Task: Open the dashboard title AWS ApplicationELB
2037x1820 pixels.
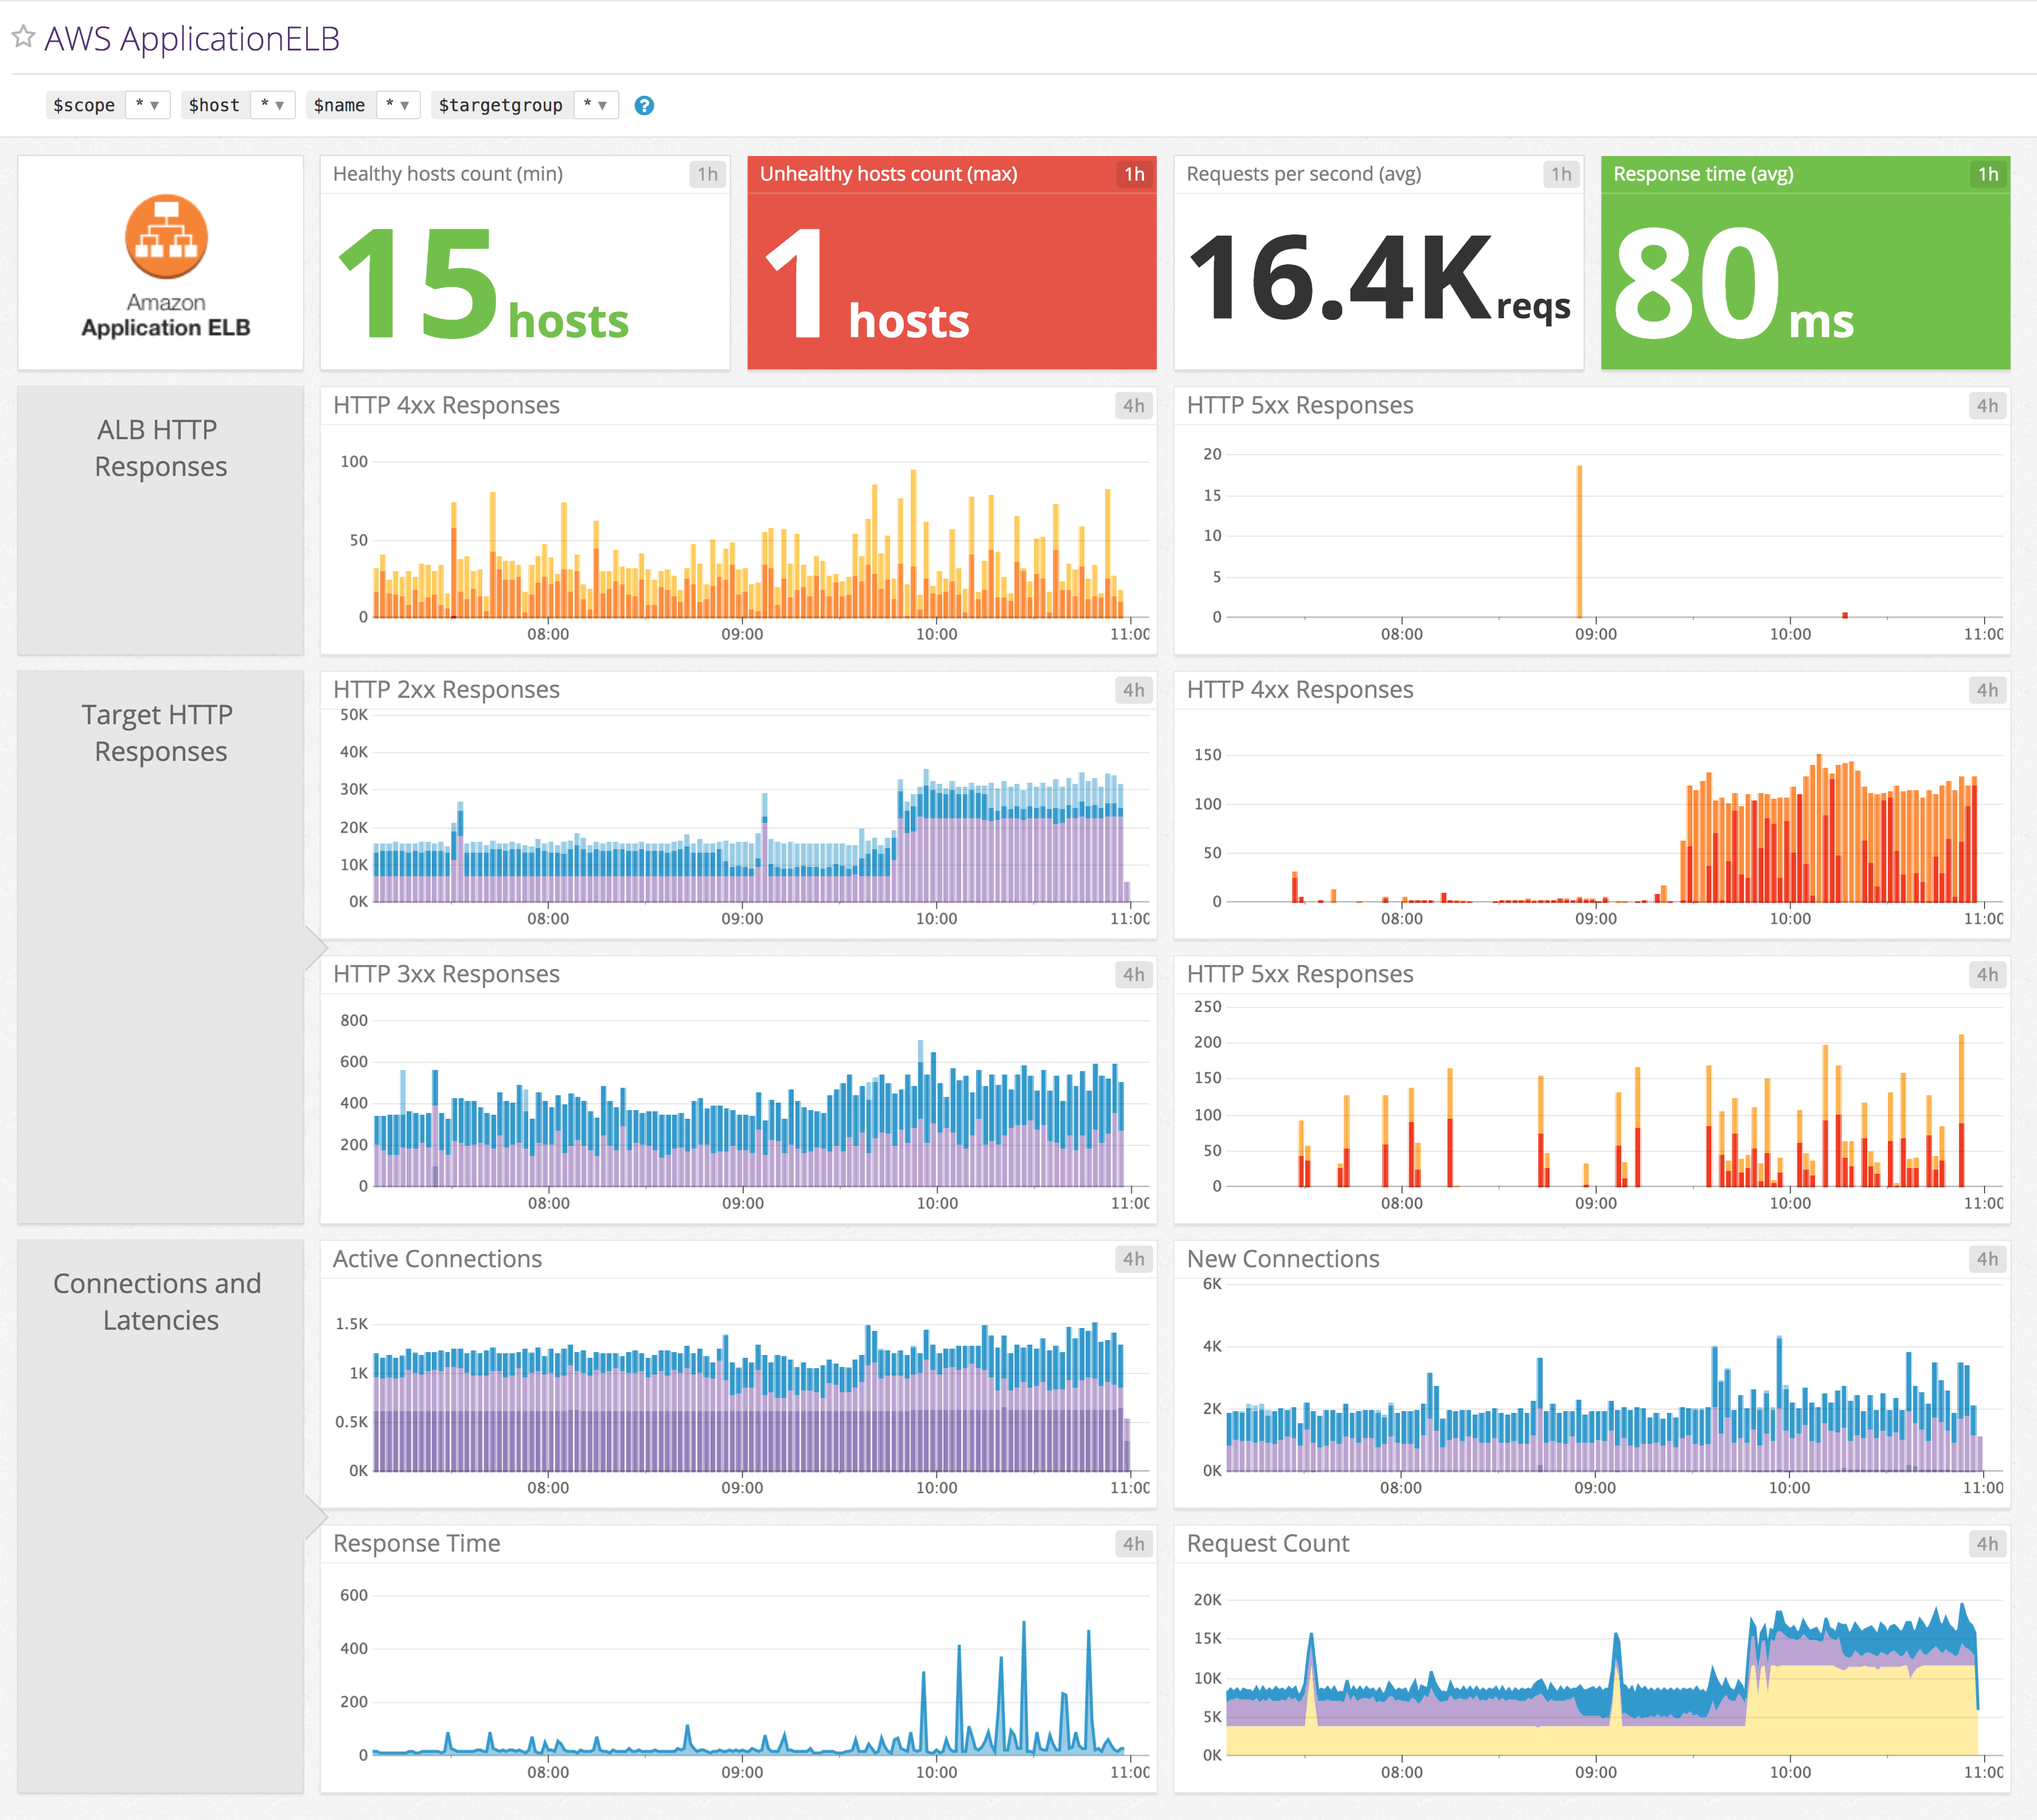Action: pyautogui.click(x=191, y=38)
